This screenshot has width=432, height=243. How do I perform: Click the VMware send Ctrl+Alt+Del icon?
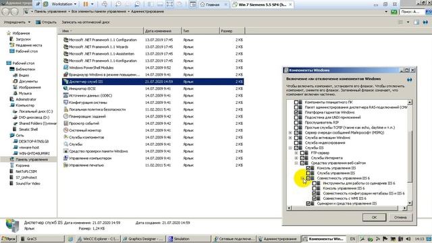point(105,4)
